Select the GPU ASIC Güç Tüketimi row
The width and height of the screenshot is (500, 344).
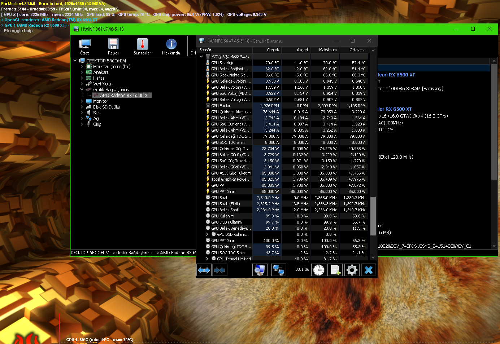[x=283, y=173]
